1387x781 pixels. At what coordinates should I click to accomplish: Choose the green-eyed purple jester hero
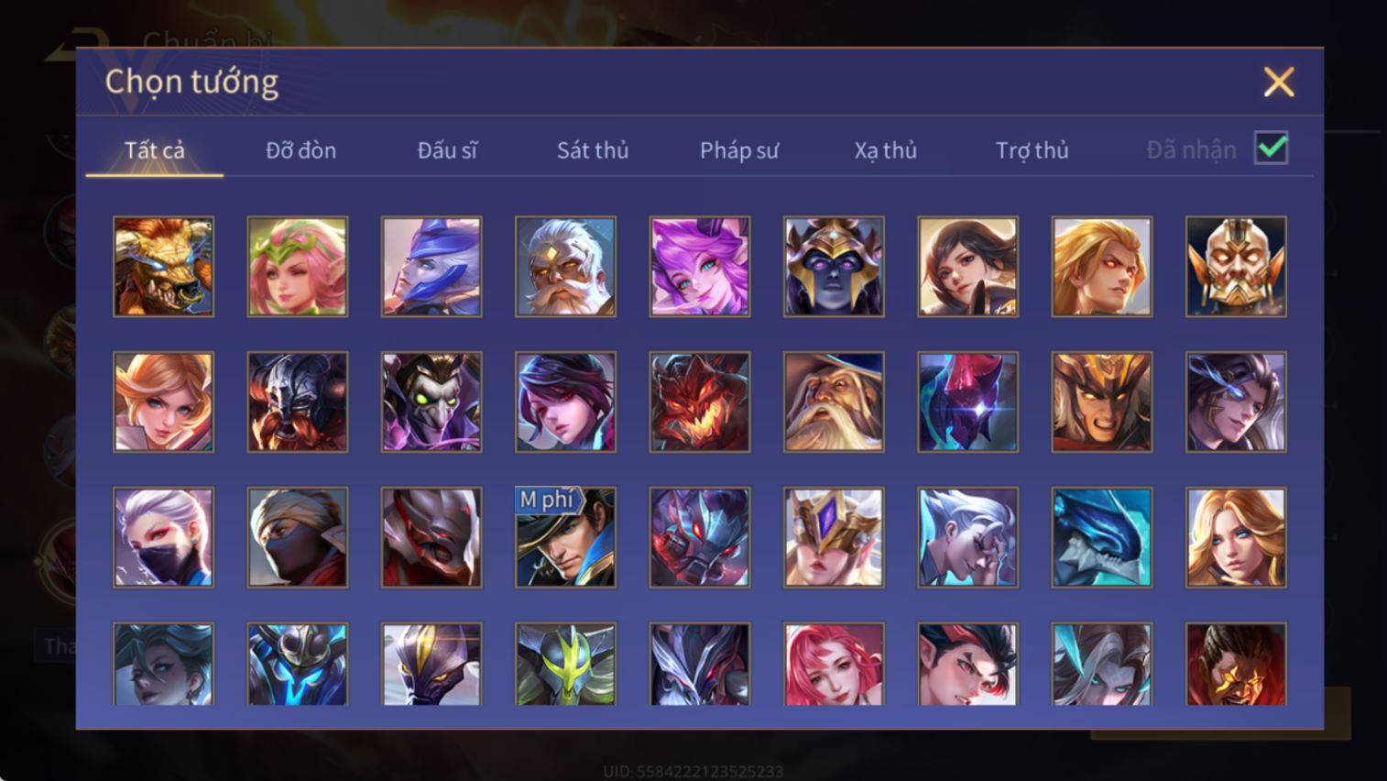(x=431, y=402)
